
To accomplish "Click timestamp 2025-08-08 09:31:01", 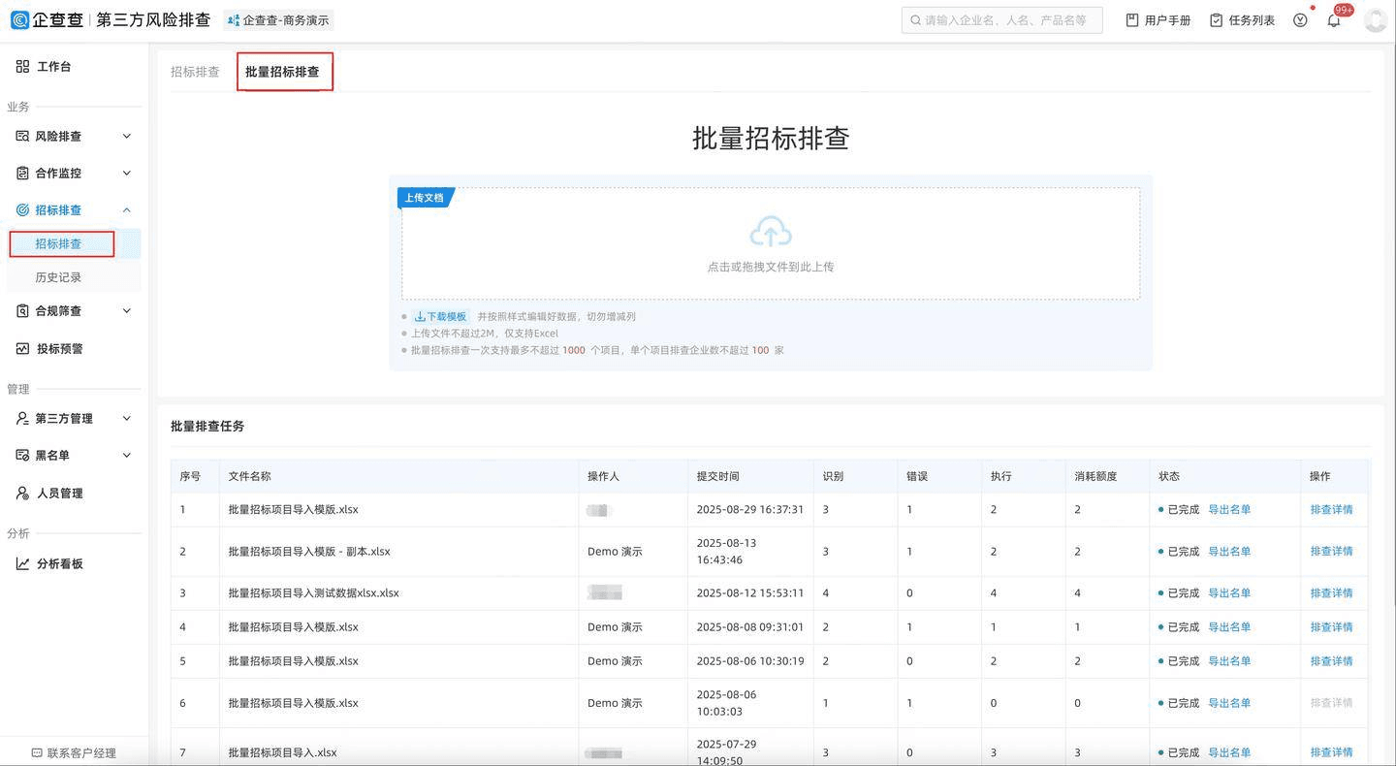I will [x=749, y=627].
